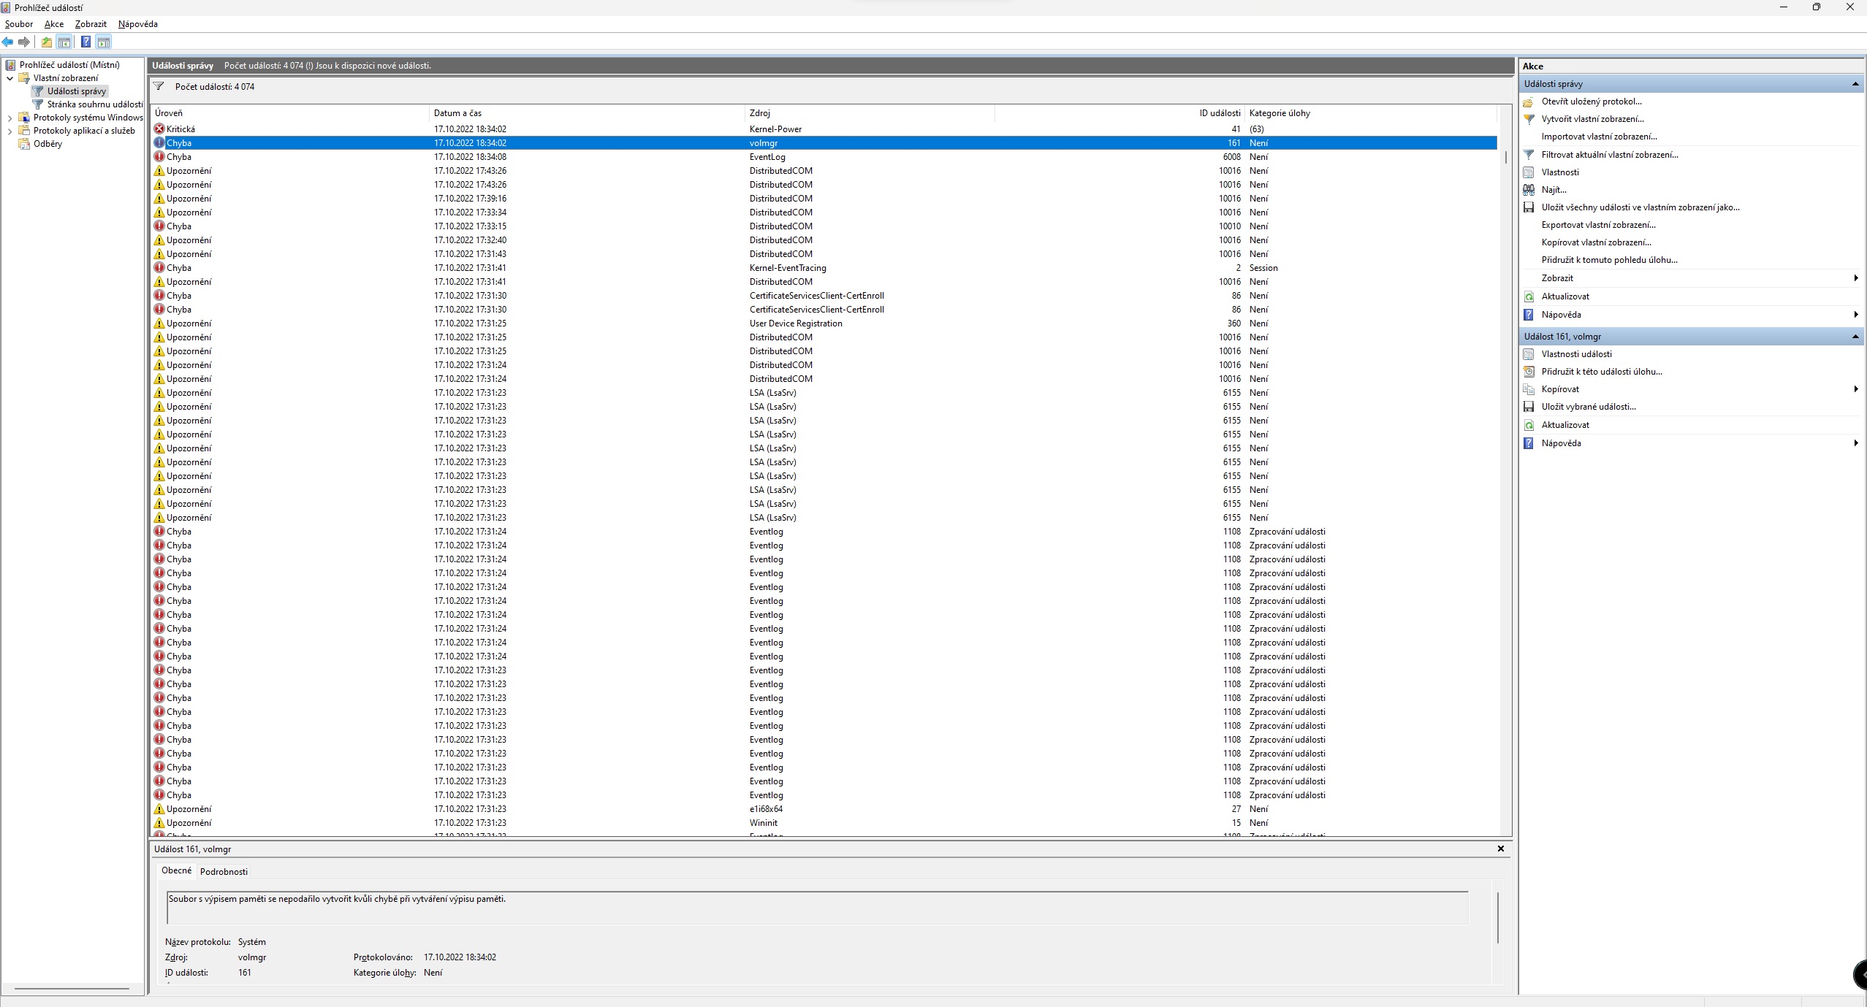This screenshot has height=1007, width=1867.
Task: Click the Up one level folder icon
Action: [x=47, y=42]
